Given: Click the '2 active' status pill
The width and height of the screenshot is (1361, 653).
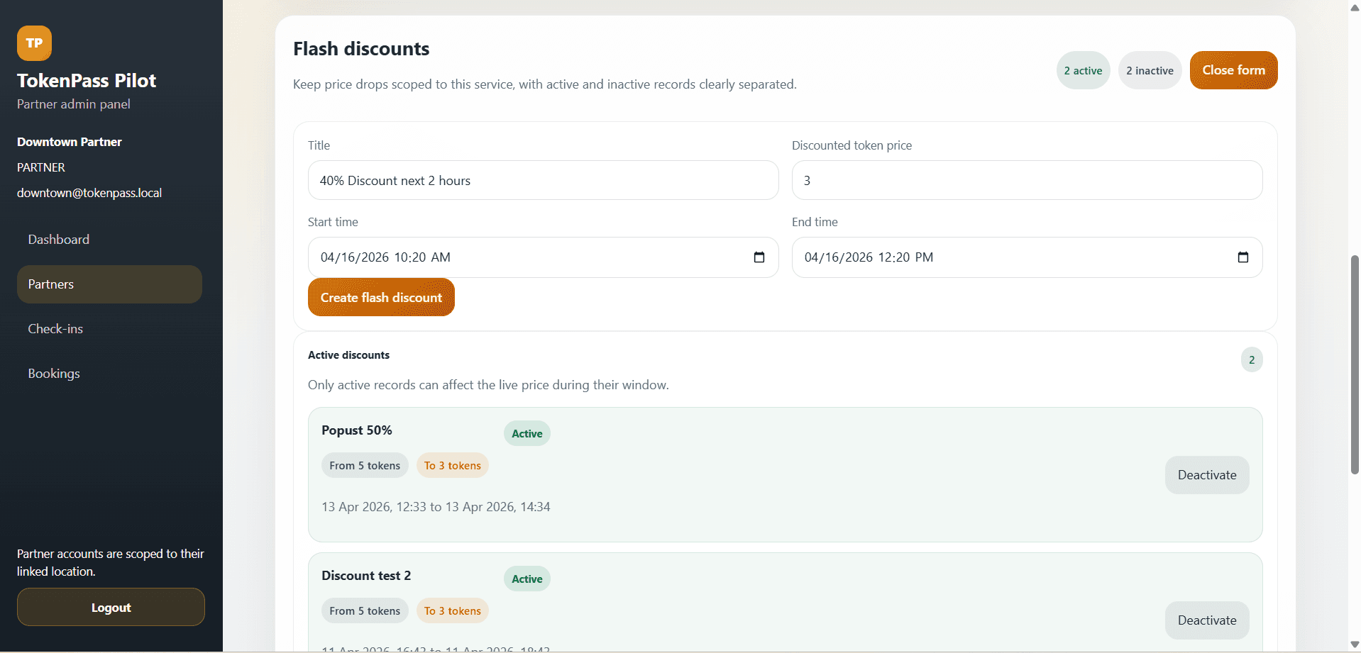Looking at the screenshot, I should [x=1082, y=70].
